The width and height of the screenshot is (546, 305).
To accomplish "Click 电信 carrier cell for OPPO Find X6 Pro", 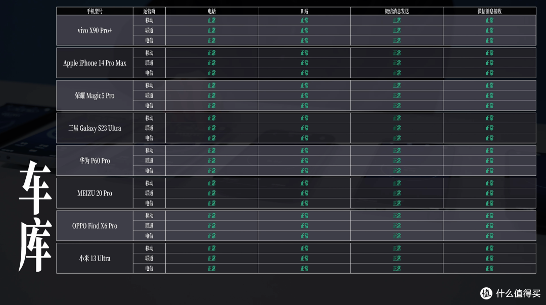I will click(x=149, y=236).
